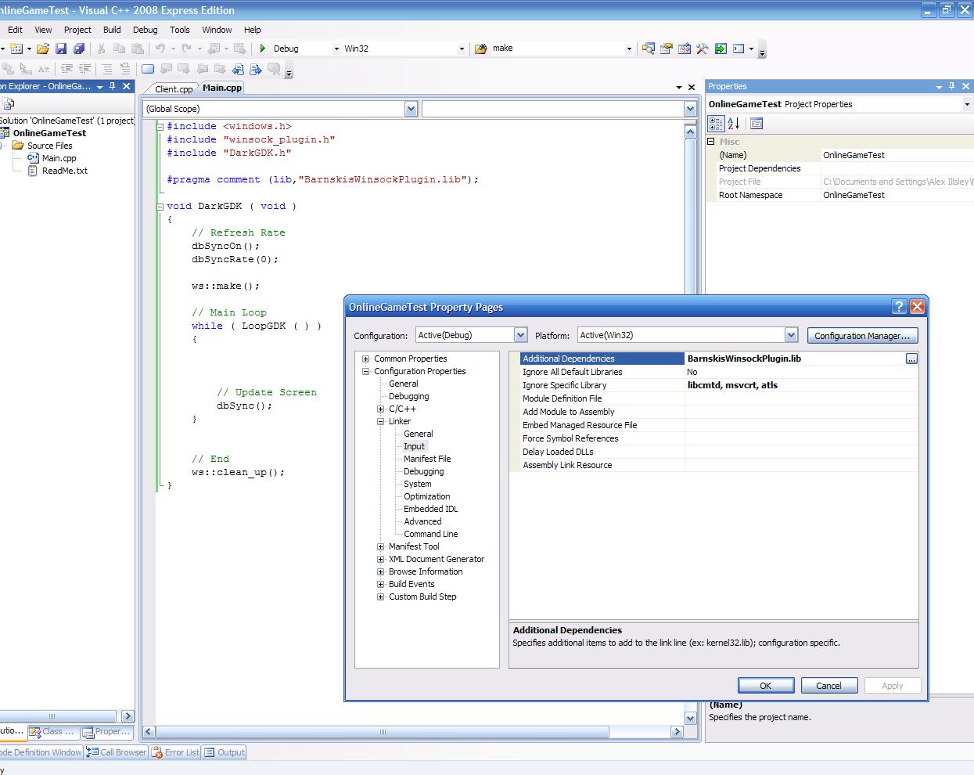Click the Root Namespace value field
This screenshot has width=974, height=775.
897,195
